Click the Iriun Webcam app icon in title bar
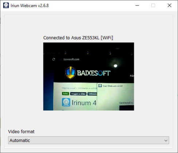178x153 pixels. pyautogui.click(x=6, y=5)
